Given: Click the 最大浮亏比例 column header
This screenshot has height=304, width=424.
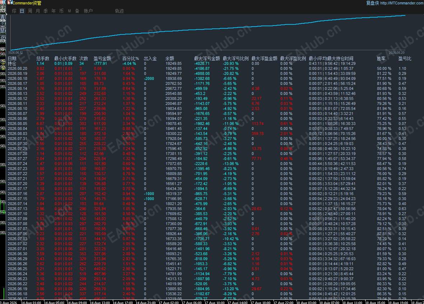Looking at the screenshot, I should click(236, 58).
